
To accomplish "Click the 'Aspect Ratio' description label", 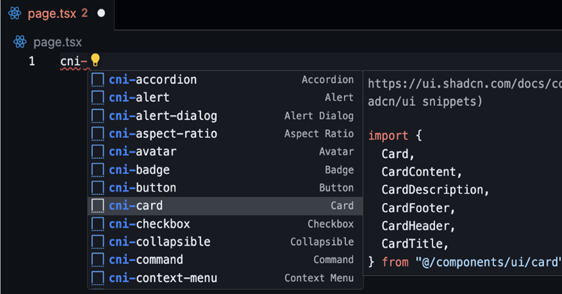I will (319, 133).
